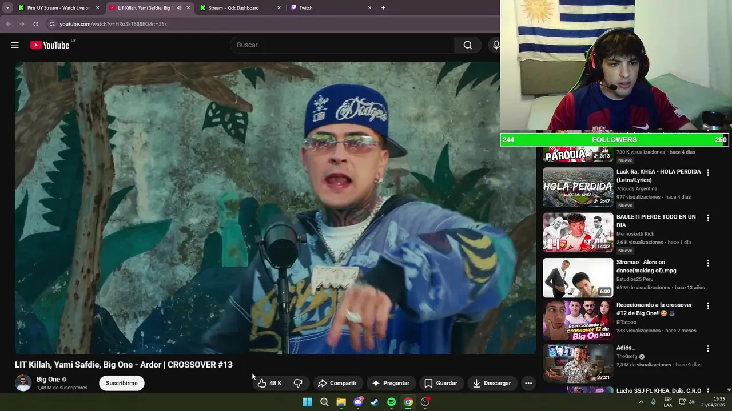The height and width of the screenshot is (411, 732).
Task: Reload the page
Action: click(35, 24)
